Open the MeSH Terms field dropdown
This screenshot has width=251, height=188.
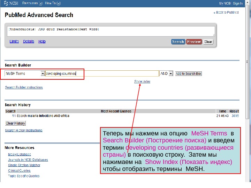pos(43,74)
